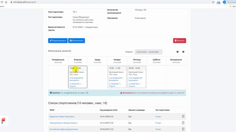Click the browser home icon

tap(6, 2)
